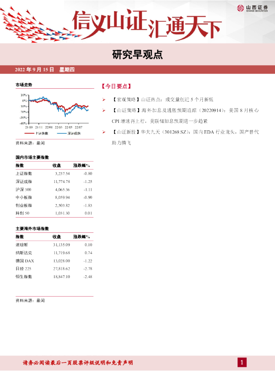Click the 研究早观点 title banner

tap(138, 55)
